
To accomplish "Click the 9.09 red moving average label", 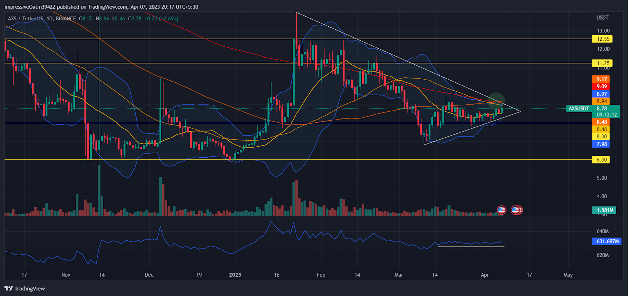I will (x=601, y=87).
